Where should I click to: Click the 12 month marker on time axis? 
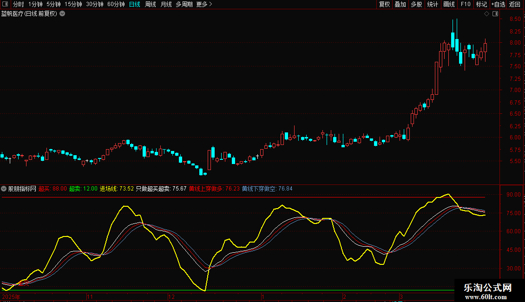click(x=171, y=296)
